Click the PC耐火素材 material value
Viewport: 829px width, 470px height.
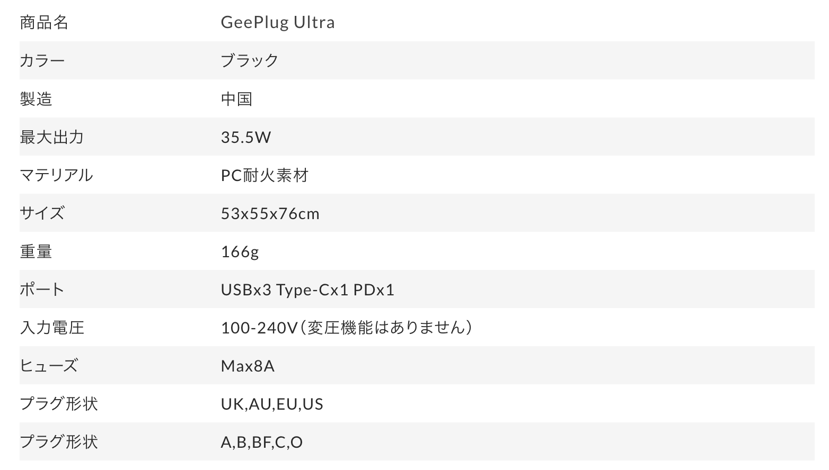coord(264,175)
